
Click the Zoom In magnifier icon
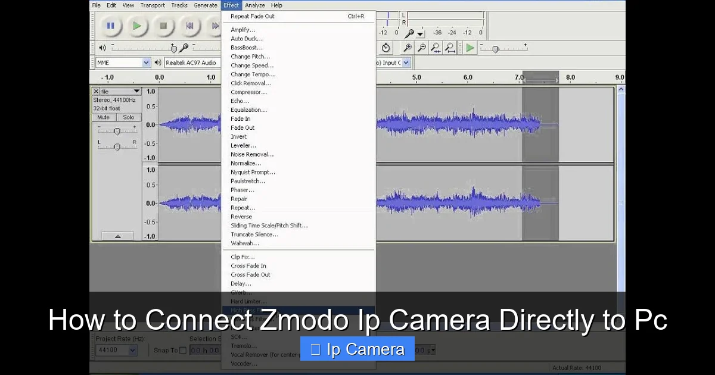(408, 48)
